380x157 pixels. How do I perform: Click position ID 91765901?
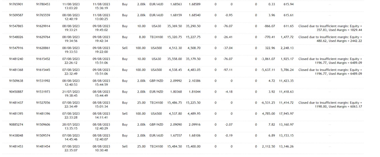pos(16,4)
